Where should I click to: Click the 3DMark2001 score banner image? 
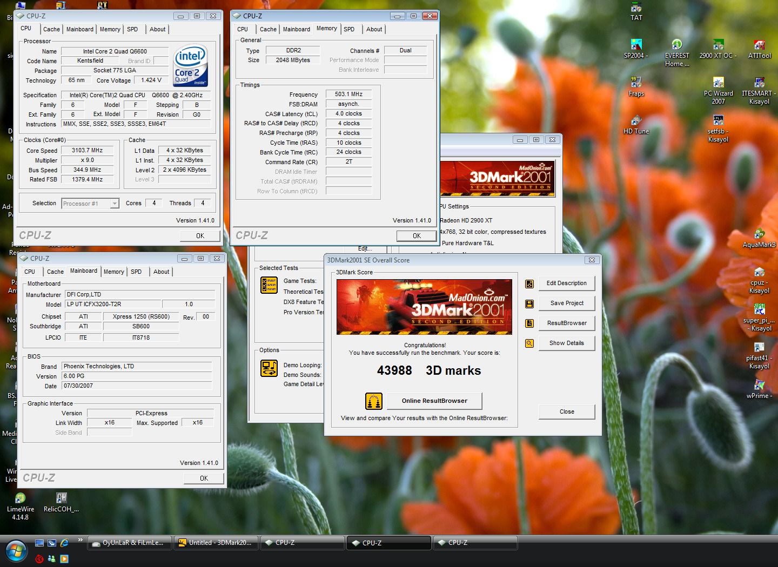point(424,307)
